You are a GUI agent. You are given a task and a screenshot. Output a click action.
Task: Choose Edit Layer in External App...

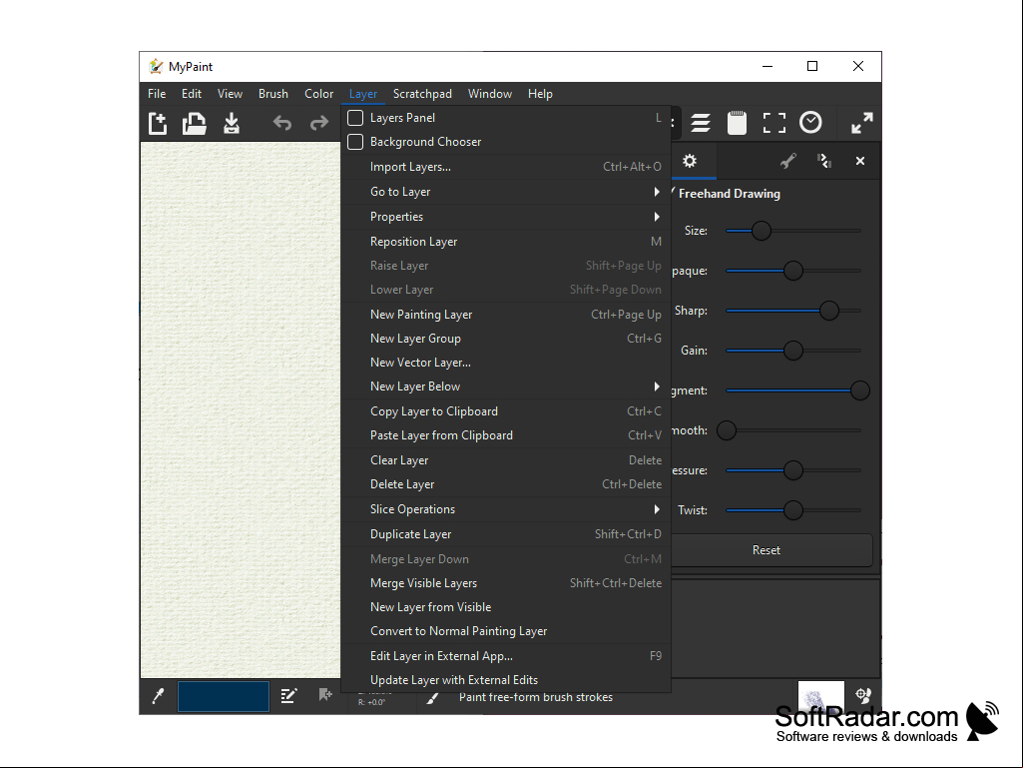click(506, 656)
